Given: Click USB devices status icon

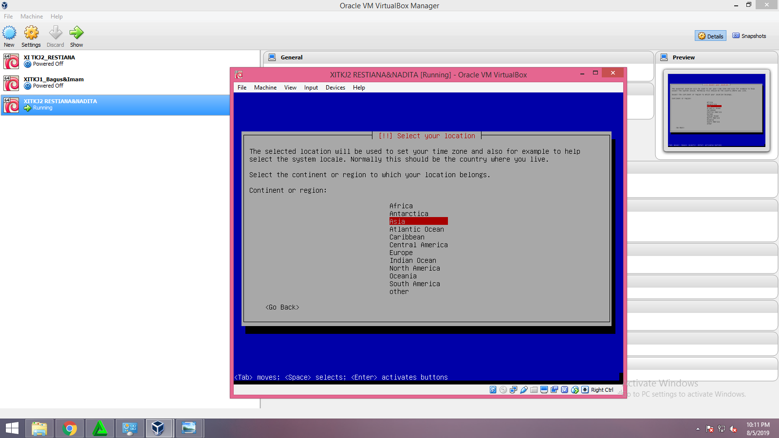Looking at the screenshot, I should click(x=524, y=390).
